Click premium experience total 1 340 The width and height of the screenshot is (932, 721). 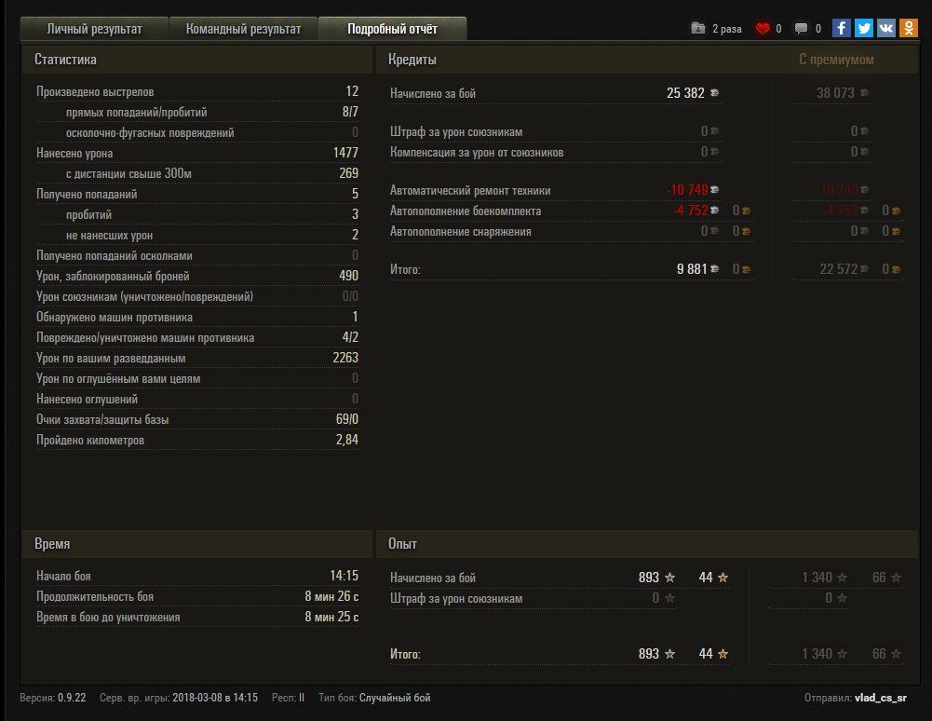pyautogui.click(x=817, y=653)
